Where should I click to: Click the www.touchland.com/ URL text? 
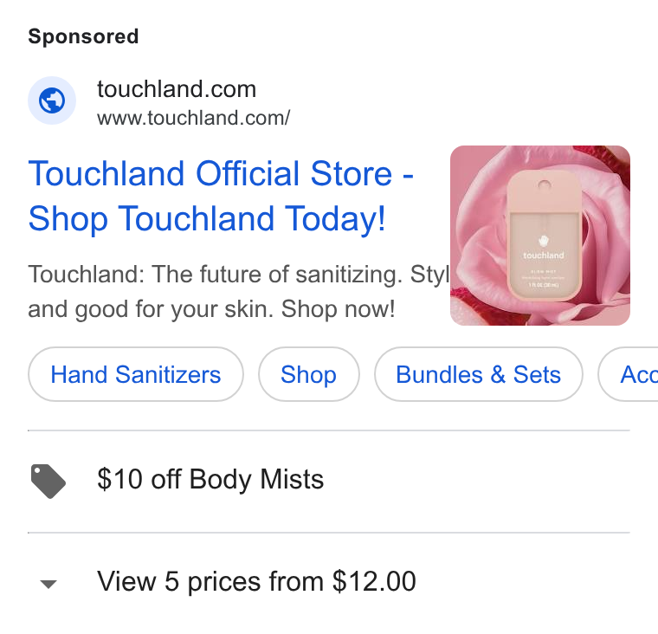point(193,118)
